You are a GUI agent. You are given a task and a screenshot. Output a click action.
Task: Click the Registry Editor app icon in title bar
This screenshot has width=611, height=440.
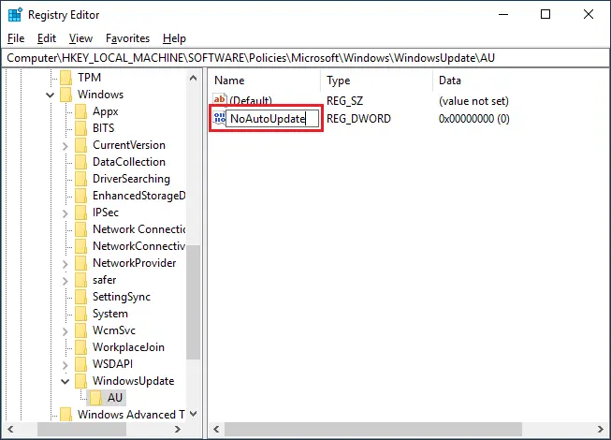point(15,14)
